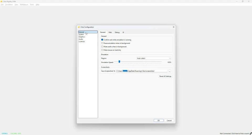Browse for screenshots folder with the ... button
Screen dimensions: 252x135
(x=170, y=71)
